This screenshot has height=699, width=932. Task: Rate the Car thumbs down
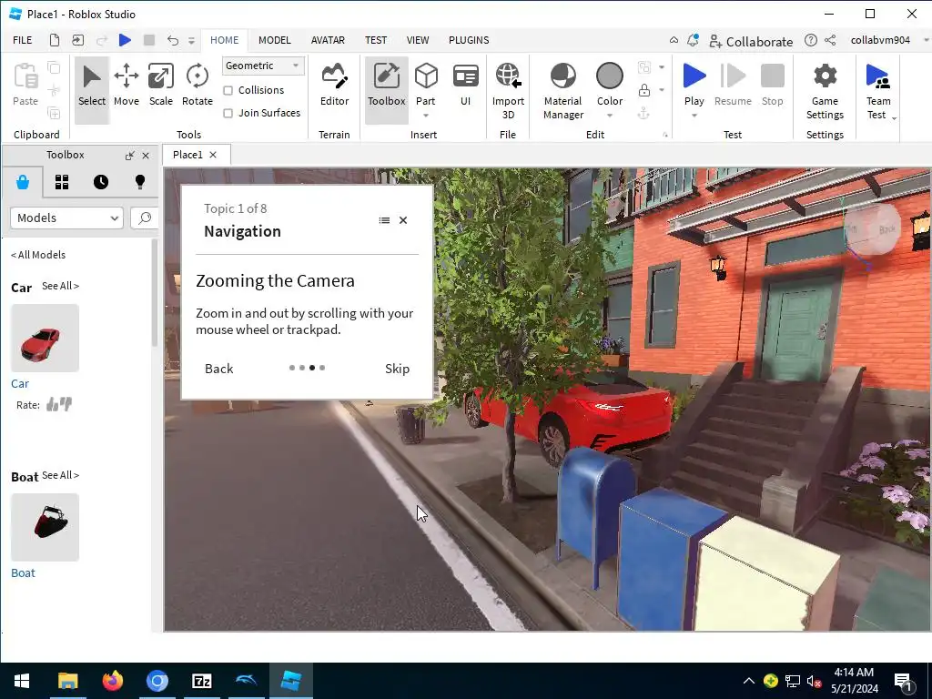pos(66,404)
